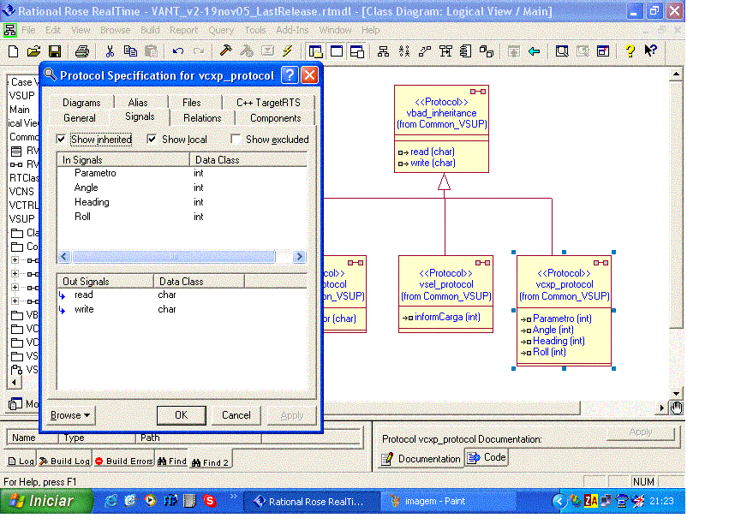Switch to the Diagrams tab
Screen dimensions: 735x524
tap(81, 103)
